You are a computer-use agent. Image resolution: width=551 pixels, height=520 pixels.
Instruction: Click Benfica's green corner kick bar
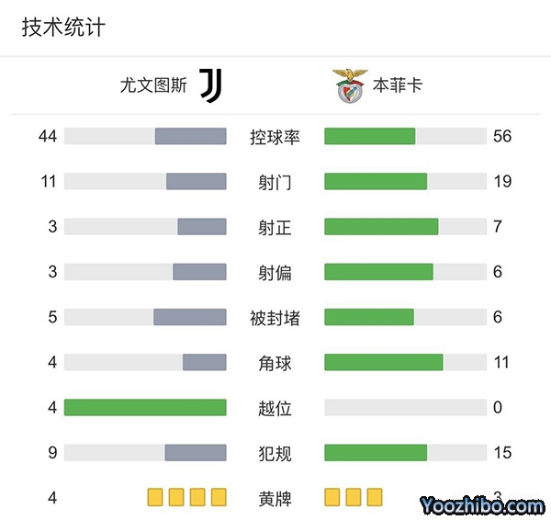point(384,362)
